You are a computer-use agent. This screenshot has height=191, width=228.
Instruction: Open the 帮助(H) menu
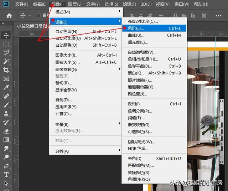coord(201,4)
